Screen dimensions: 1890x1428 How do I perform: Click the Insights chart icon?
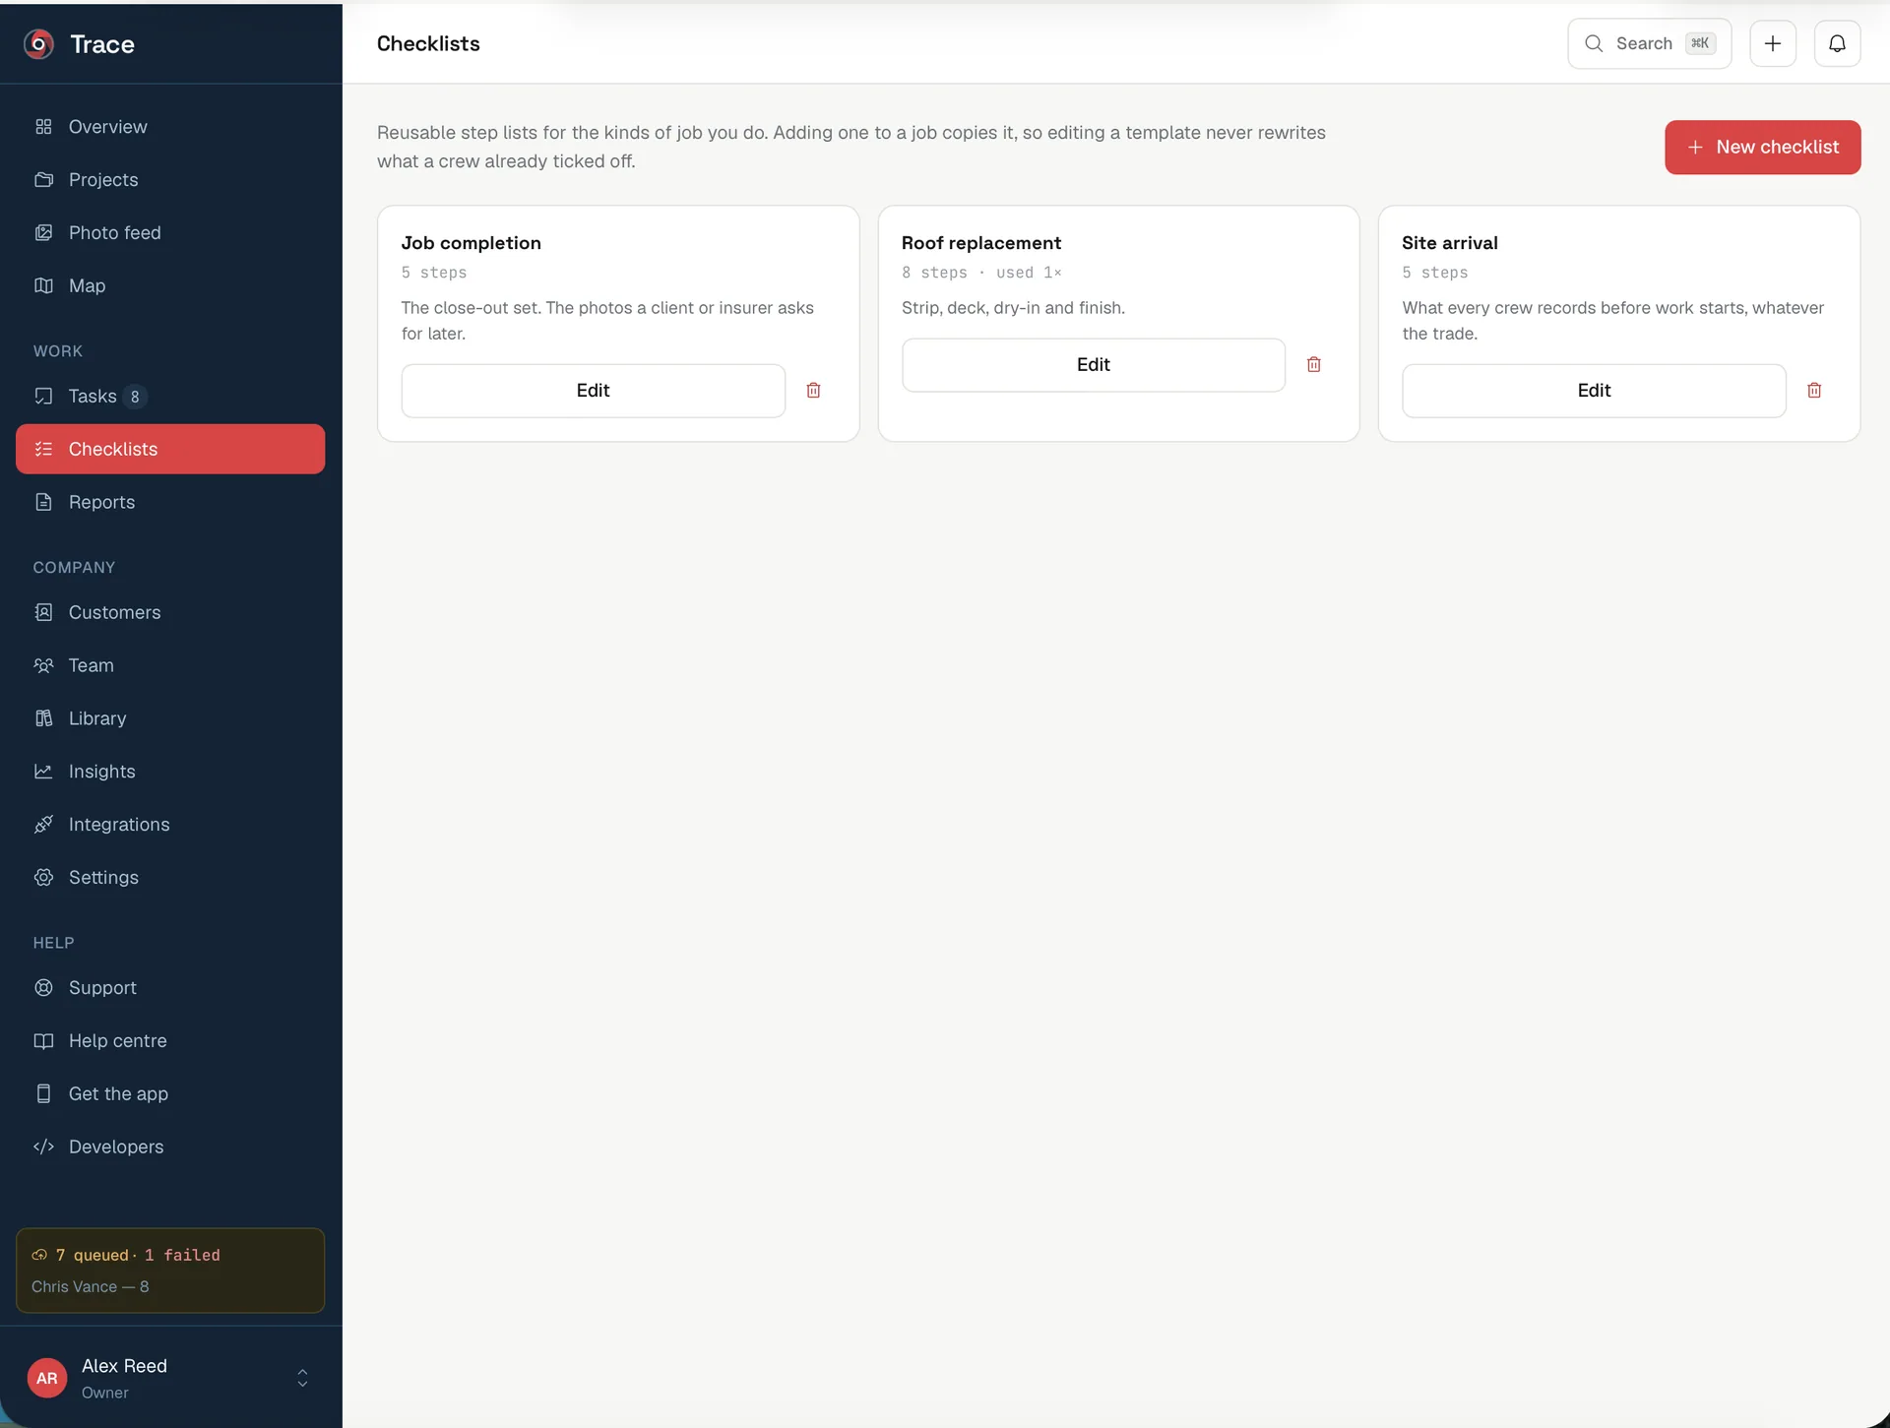click(x=43, y=772)
